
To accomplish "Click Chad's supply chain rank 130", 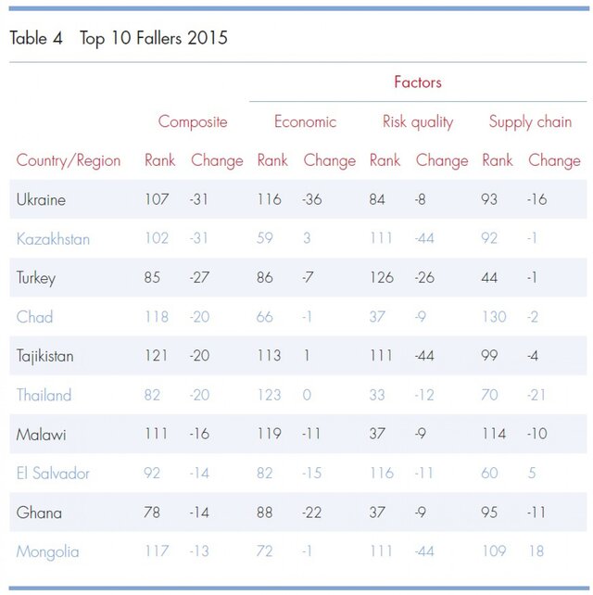I will (494, 316).
